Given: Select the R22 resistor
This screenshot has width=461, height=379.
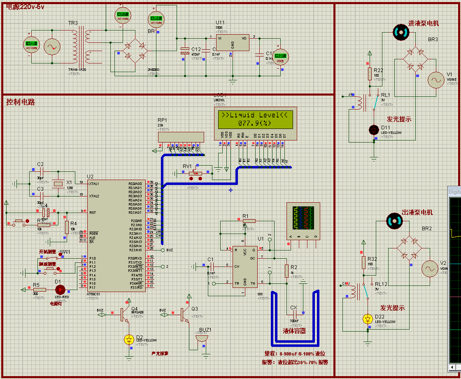Looking at the screenshot, I should 370,74.
